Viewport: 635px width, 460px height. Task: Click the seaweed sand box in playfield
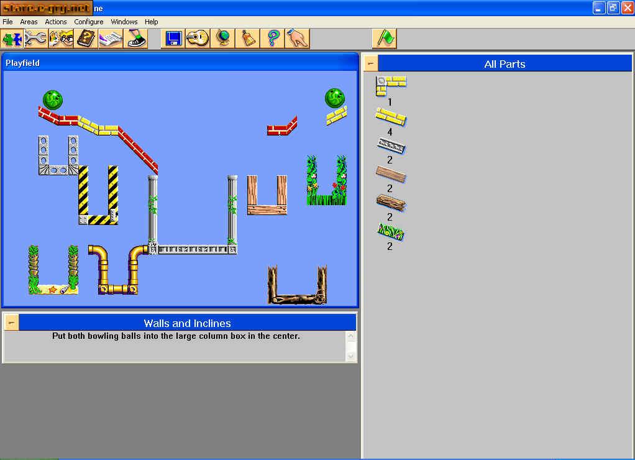tap(53, 270)
